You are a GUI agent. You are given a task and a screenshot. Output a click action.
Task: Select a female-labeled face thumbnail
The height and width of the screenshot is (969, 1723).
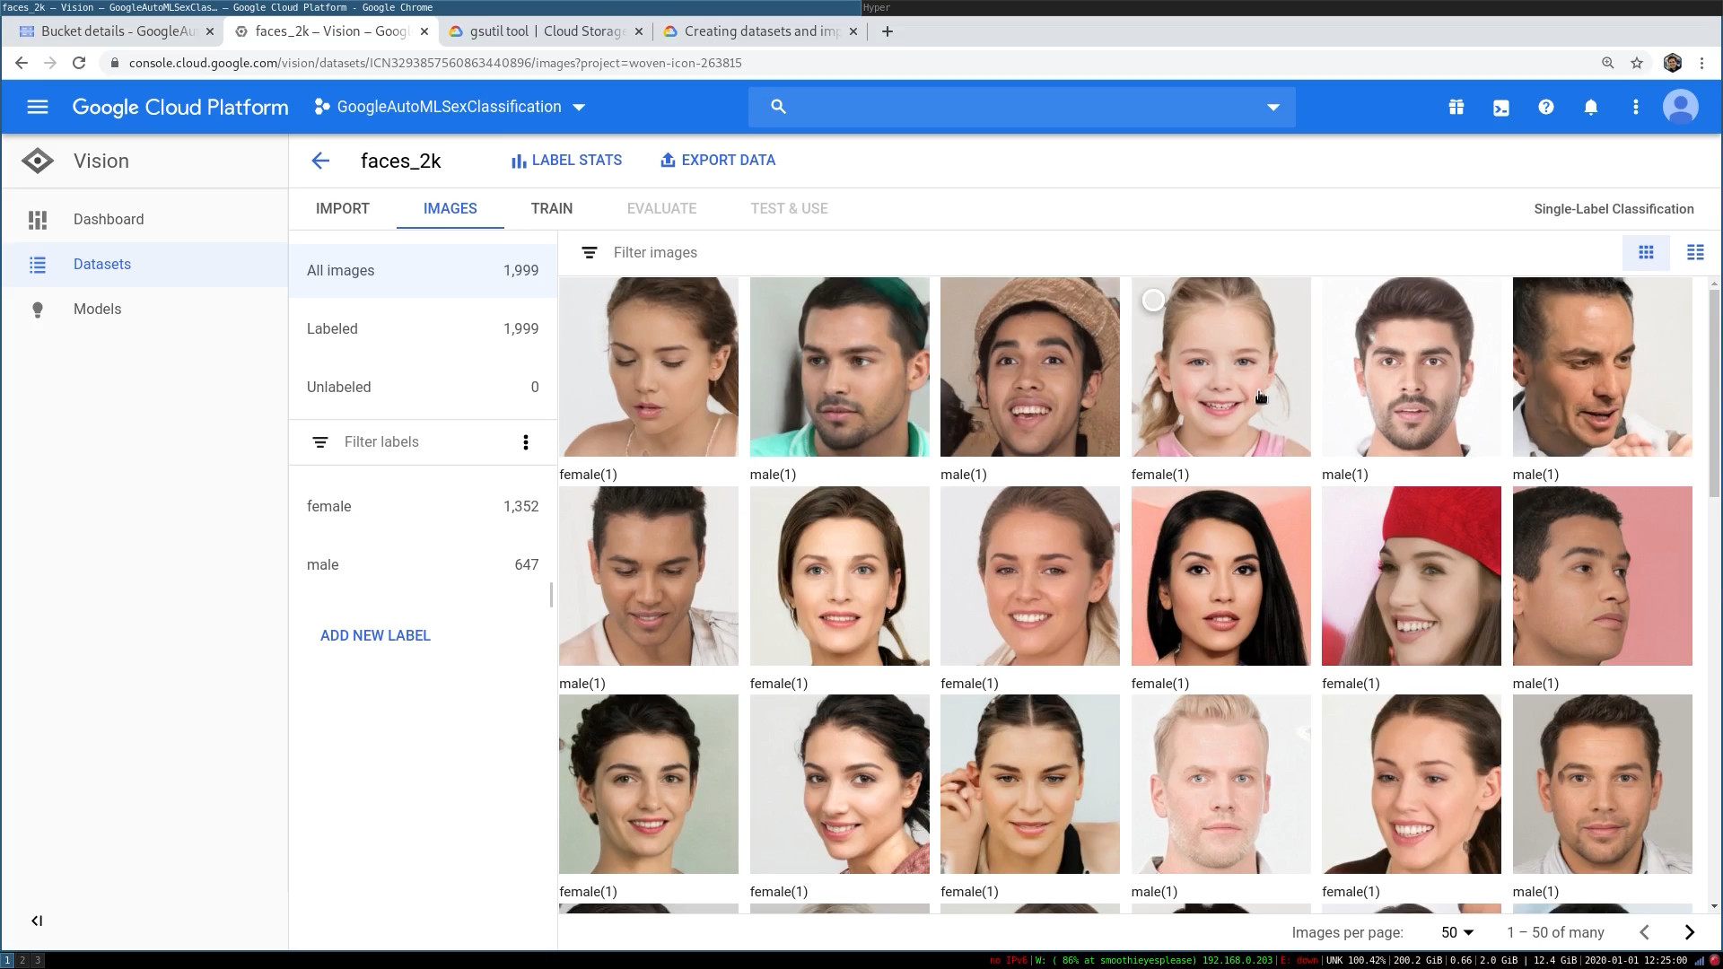[650, 367]
